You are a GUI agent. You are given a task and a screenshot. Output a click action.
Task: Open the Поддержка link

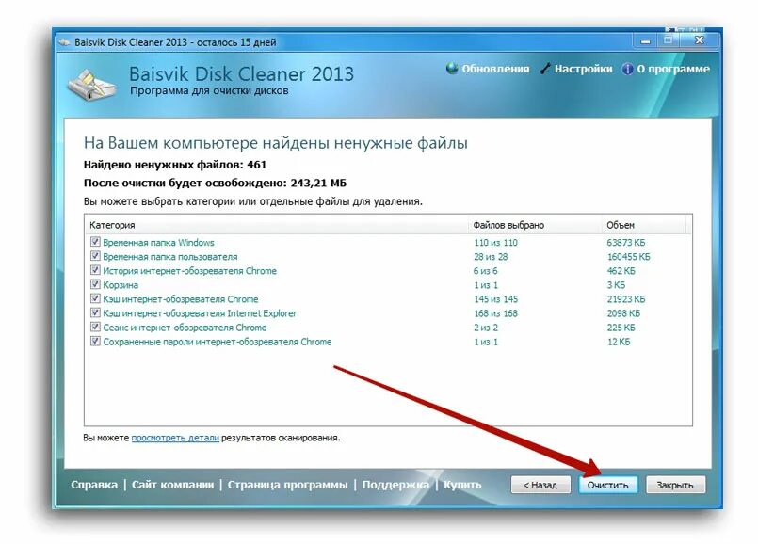(x=395, y=485)
